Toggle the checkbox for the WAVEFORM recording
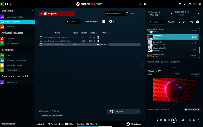 (x=98, y=37)
